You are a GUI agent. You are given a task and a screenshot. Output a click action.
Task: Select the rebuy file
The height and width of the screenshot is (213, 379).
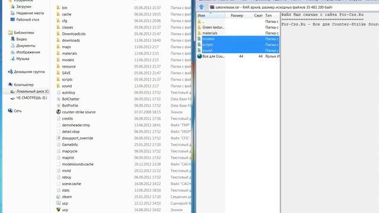(66, 177)
